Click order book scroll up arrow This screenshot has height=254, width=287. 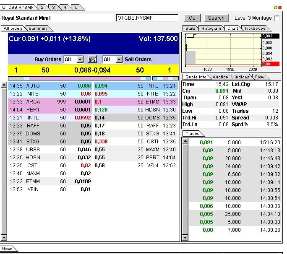(x=4, y=86)
